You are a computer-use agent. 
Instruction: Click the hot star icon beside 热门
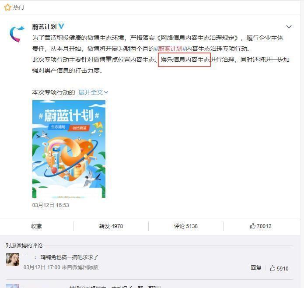click(x=7, y=7)
